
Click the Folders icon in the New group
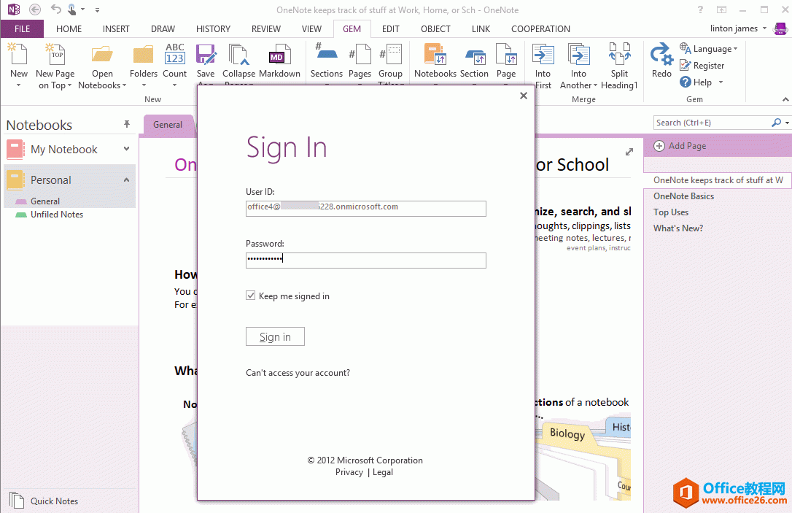pyautogui.click(x=143, y=62)
